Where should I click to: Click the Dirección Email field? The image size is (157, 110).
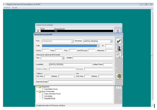point(80,82)
